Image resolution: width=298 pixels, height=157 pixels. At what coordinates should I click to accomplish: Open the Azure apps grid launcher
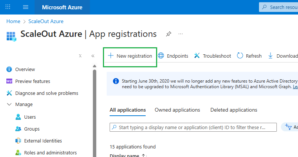8,7
